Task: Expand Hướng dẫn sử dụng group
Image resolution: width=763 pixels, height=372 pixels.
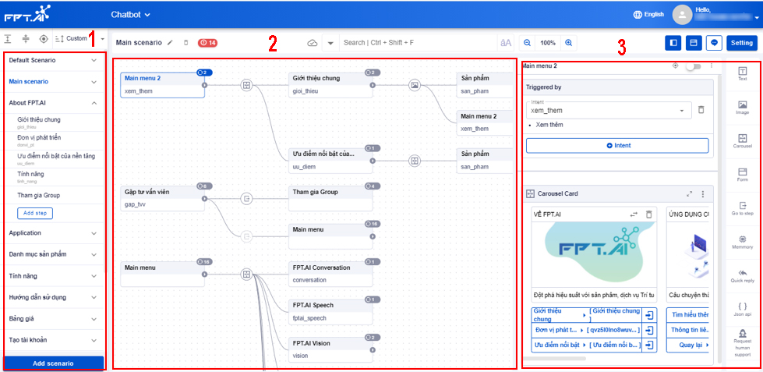Action: click(x=94, y=297)
